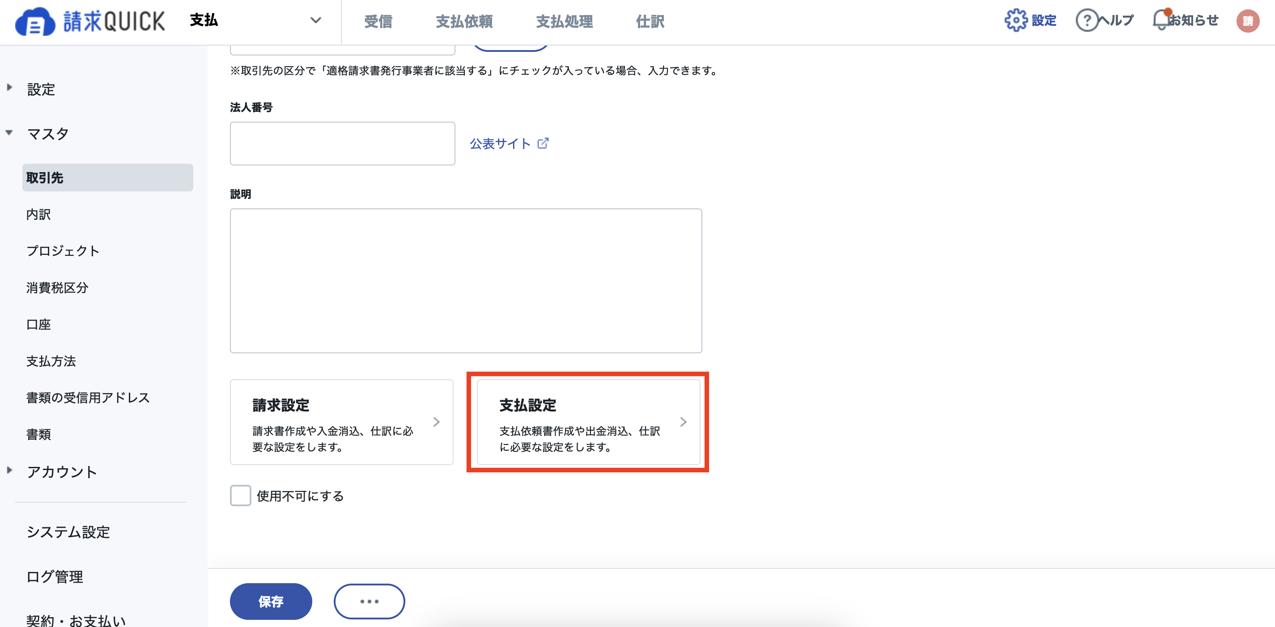Expand the 設定 section in sidebar
1275x627 pixels.
[x=9, y=88]
